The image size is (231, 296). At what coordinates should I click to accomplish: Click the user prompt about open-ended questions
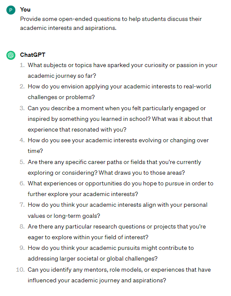pyautogui.click(x=111, y=23)
